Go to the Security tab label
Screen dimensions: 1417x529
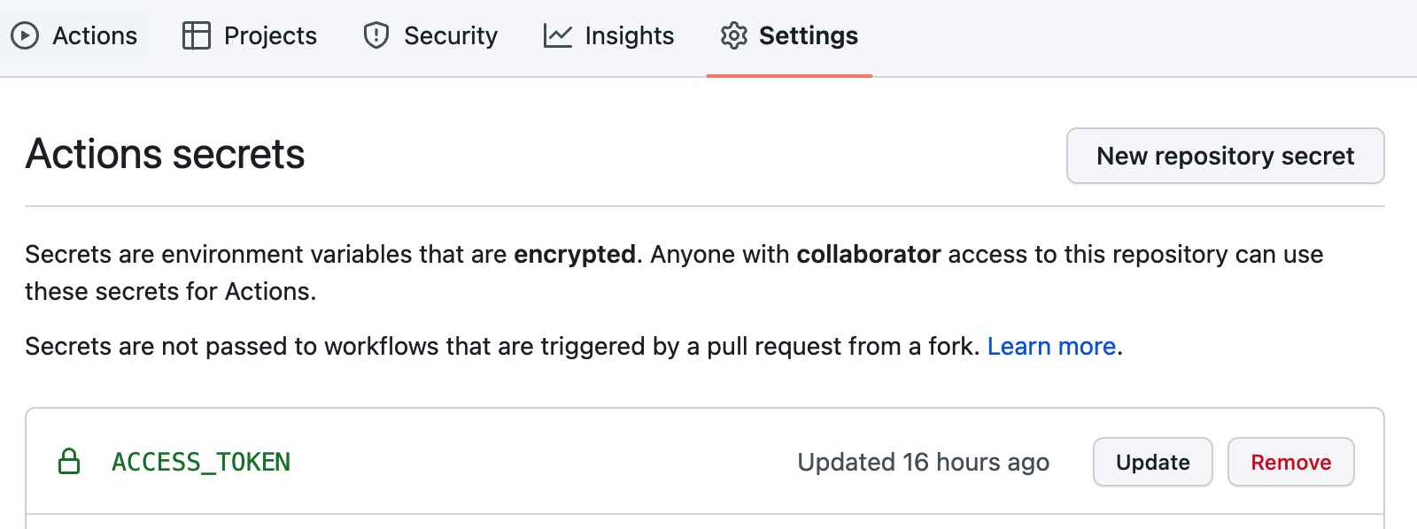(x=450, y=35)
